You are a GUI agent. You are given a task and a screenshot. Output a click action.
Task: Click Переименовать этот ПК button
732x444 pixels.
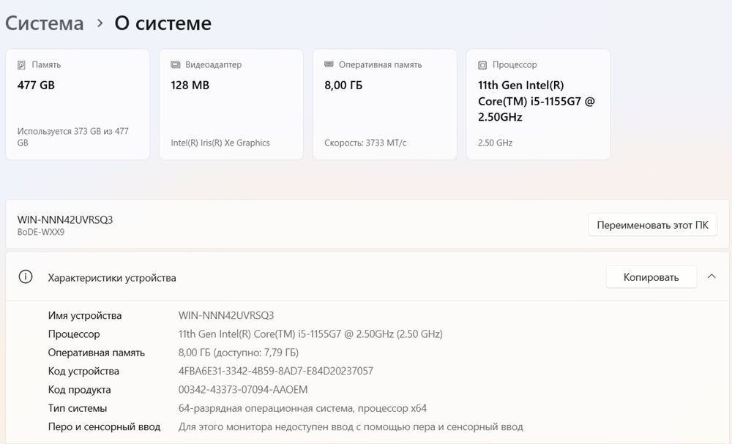point(653,225)
